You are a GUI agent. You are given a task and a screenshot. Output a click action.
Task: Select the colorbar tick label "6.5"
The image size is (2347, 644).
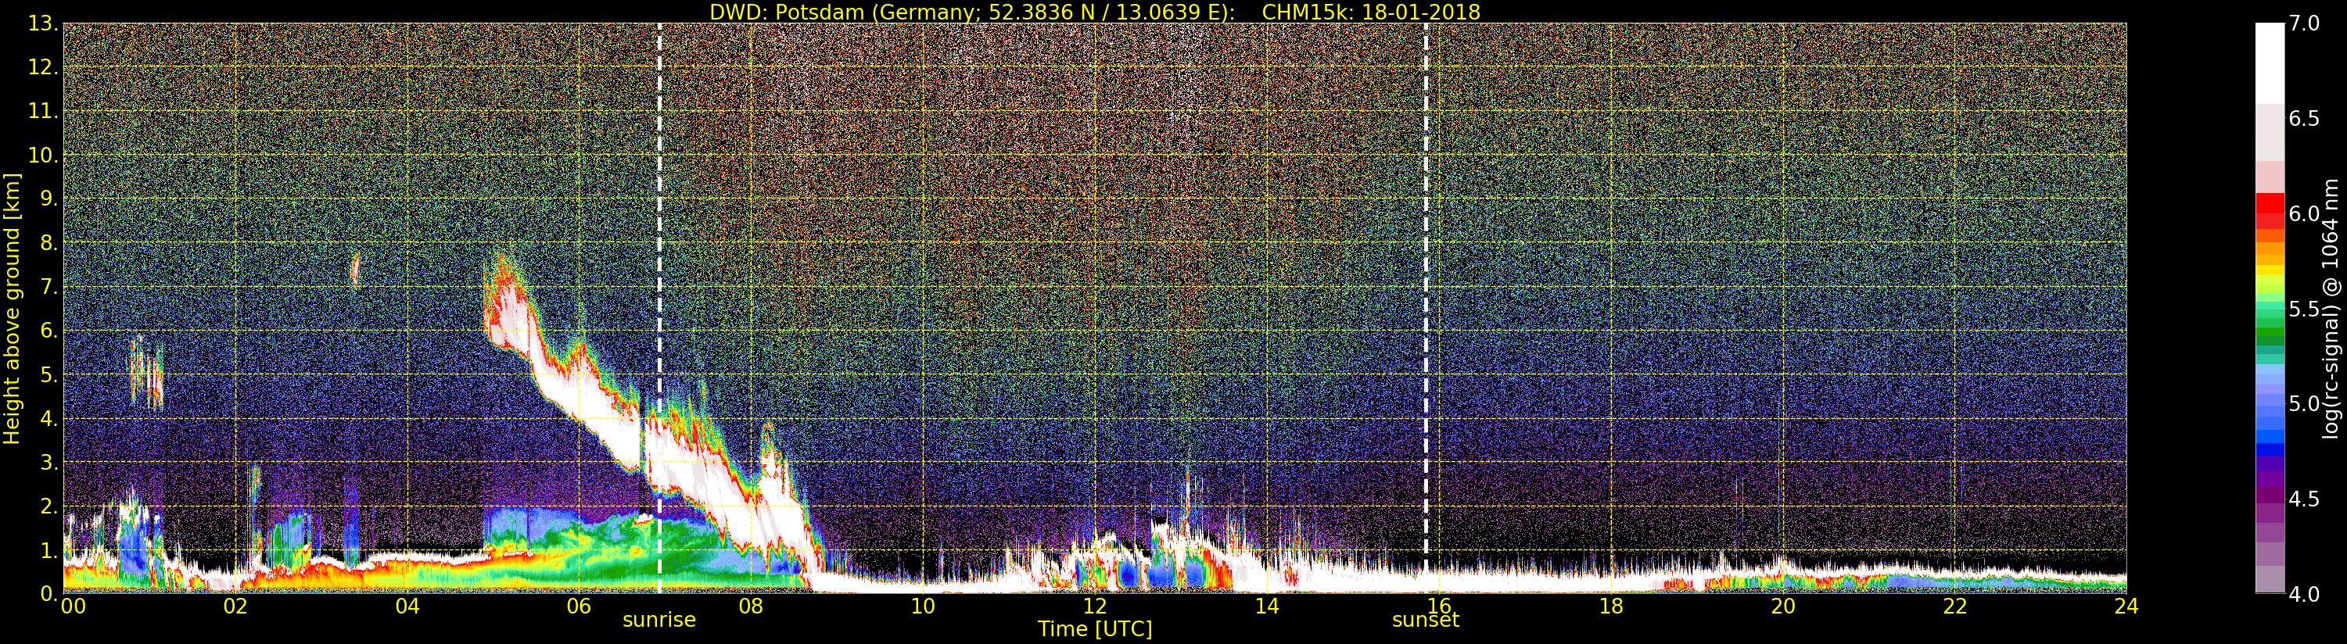[2304, 119]
